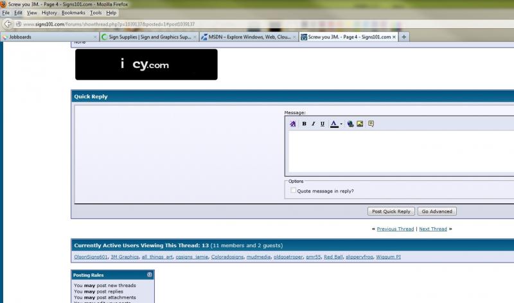Open user all_things_art profile link
Screen dimensions: 514x303
coord(157,257)
